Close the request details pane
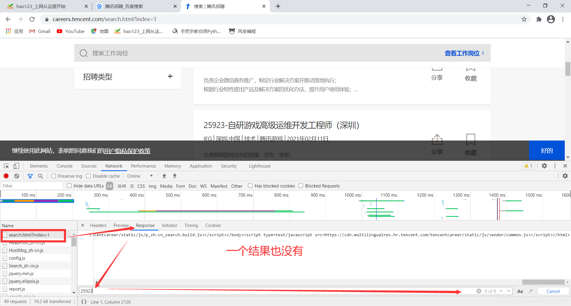 point(83,225)
